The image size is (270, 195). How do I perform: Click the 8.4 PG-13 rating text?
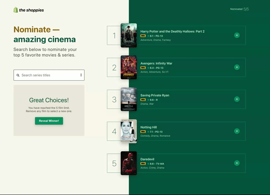click(x=157, y=68)
